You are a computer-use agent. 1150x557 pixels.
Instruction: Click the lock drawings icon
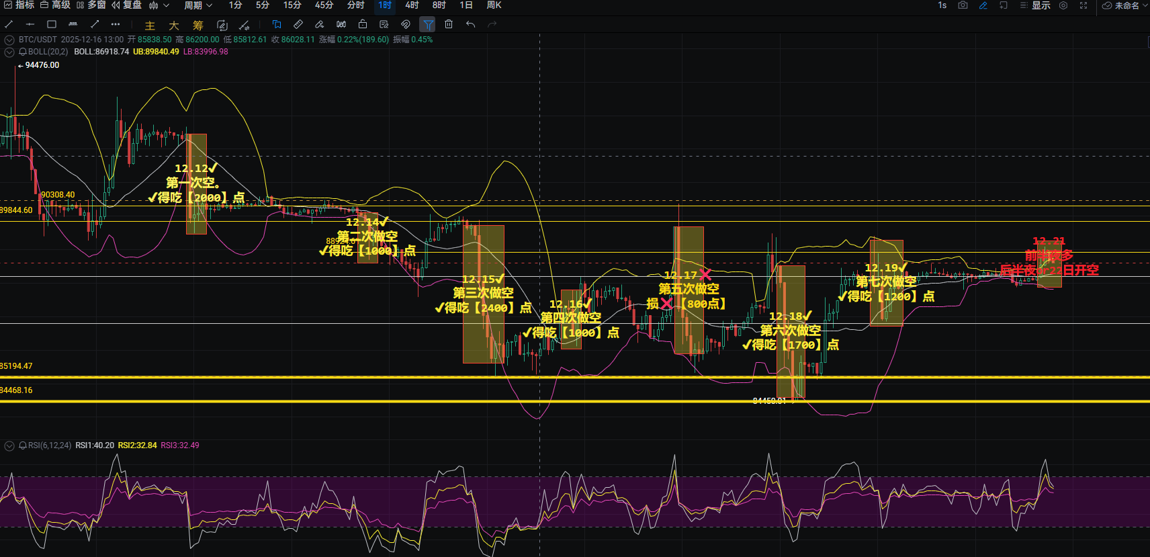tap(363, 24)
